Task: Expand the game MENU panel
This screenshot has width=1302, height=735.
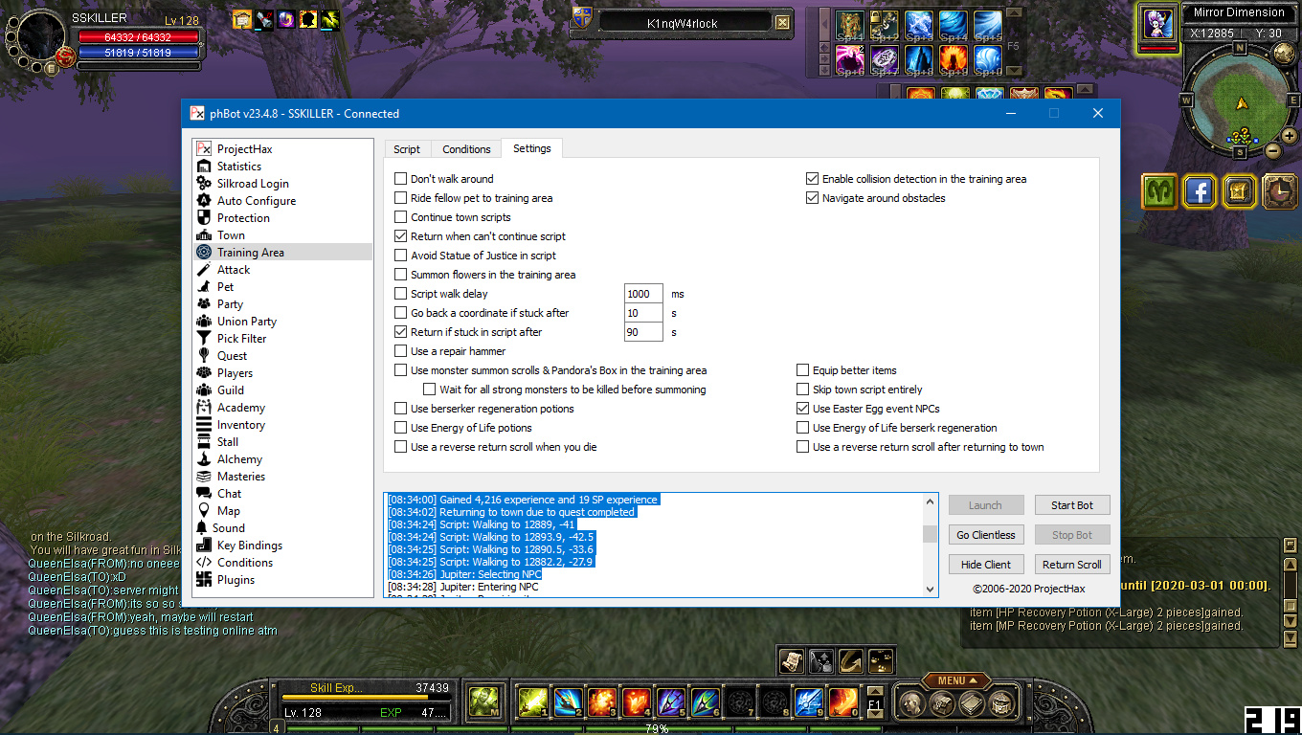Action: tap(956, 680)
